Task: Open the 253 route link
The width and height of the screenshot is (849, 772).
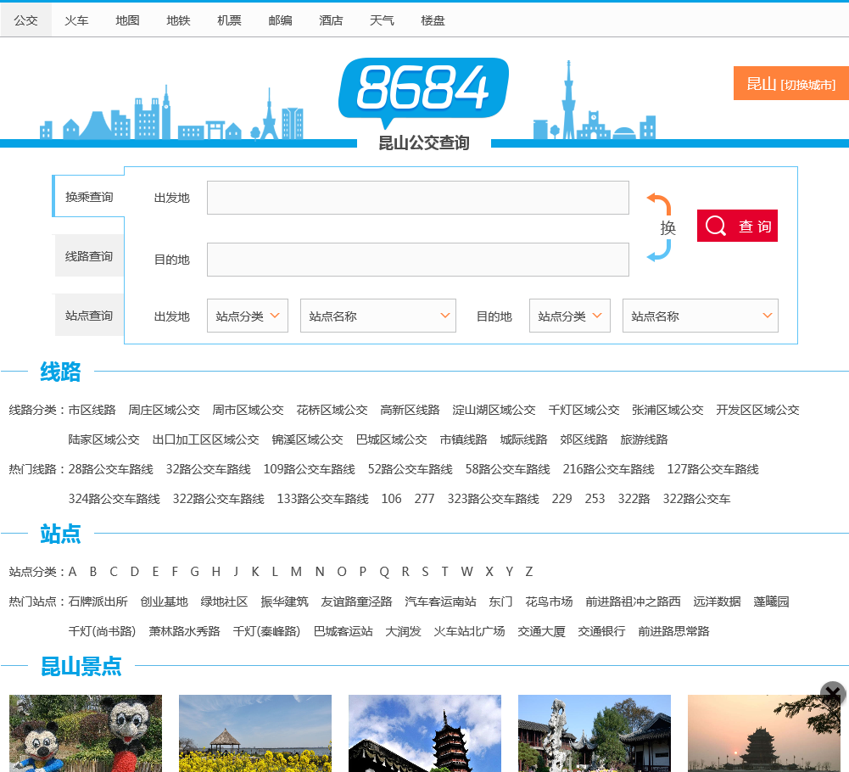Action: click(595, 499)
